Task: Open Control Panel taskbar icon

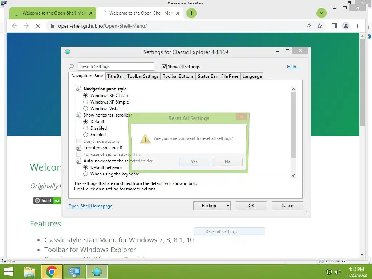Action: click(74, 272)
